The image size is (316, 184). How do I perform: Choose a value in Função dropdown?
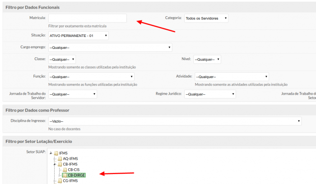click(x=91, y=77)
